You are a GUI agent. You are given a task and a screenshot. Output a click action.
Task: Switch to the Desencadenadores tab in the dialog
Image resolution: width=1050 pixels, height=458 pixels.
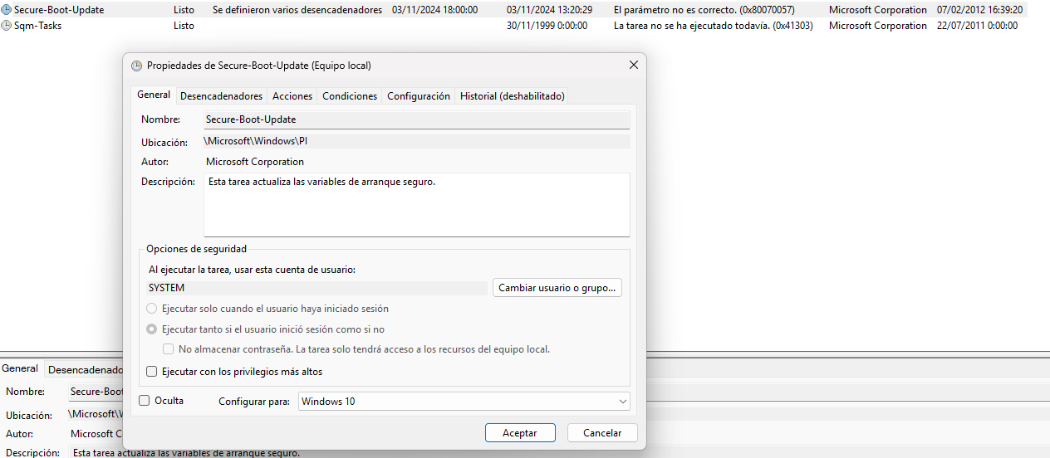(222, 96)
